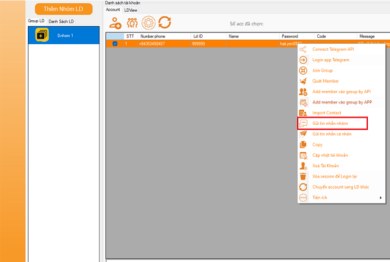The width and height of the screenshot is (390, 262).
Task: Click the group message chat icon
Action: click(303, 124)
